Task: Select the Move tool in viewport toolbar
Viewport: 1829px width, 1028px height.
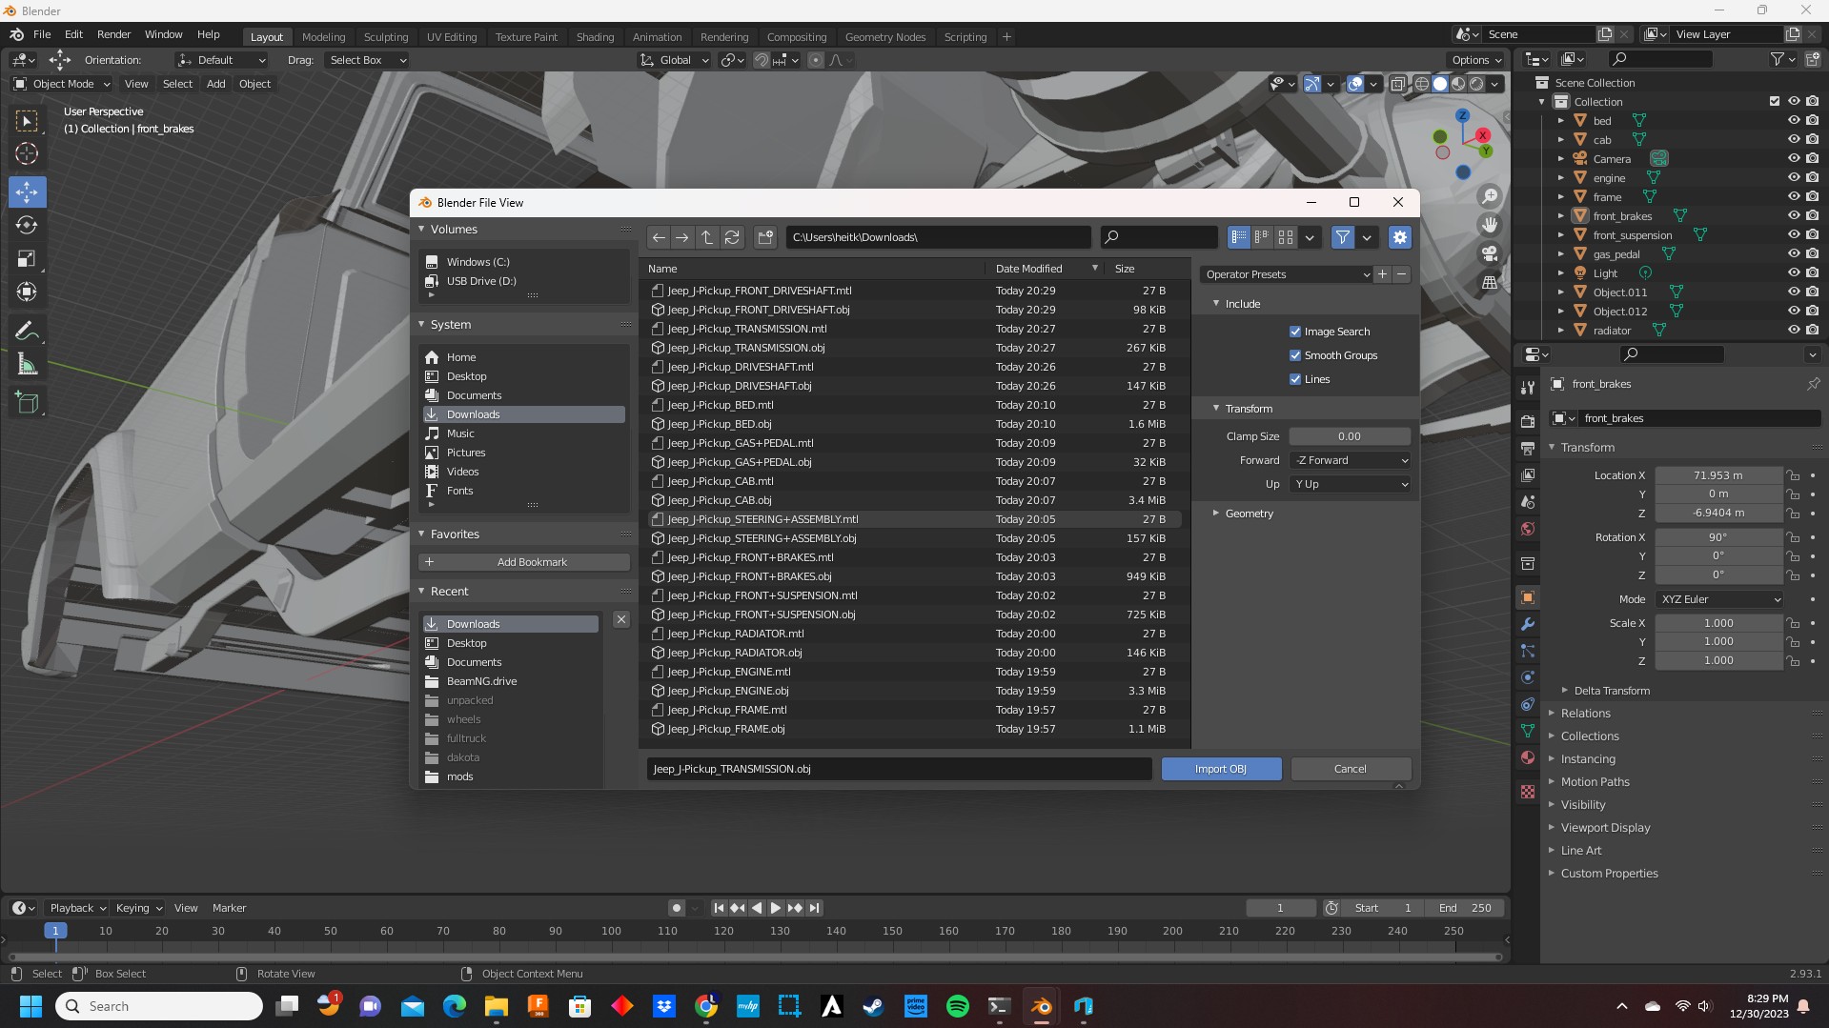Action: 27,191
